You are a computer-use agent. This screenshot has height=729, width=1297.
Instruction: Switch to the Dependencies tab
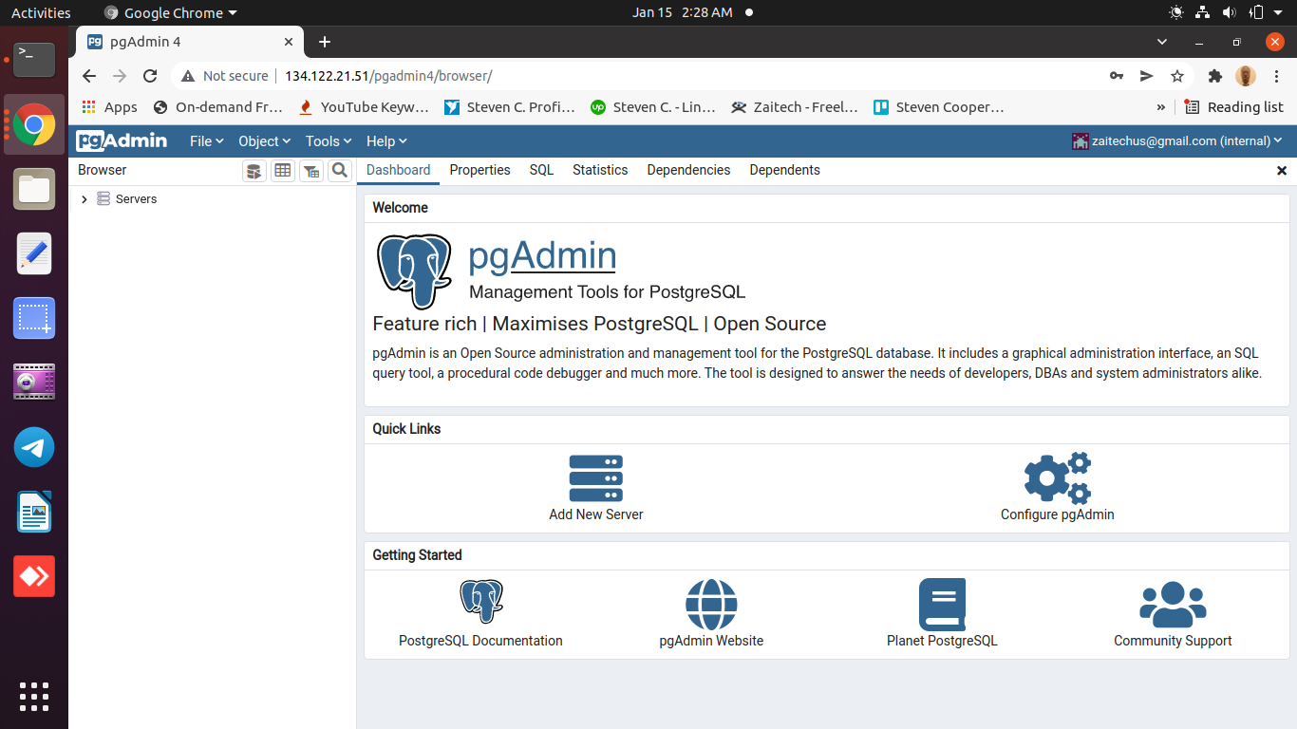tap(688, 170)
